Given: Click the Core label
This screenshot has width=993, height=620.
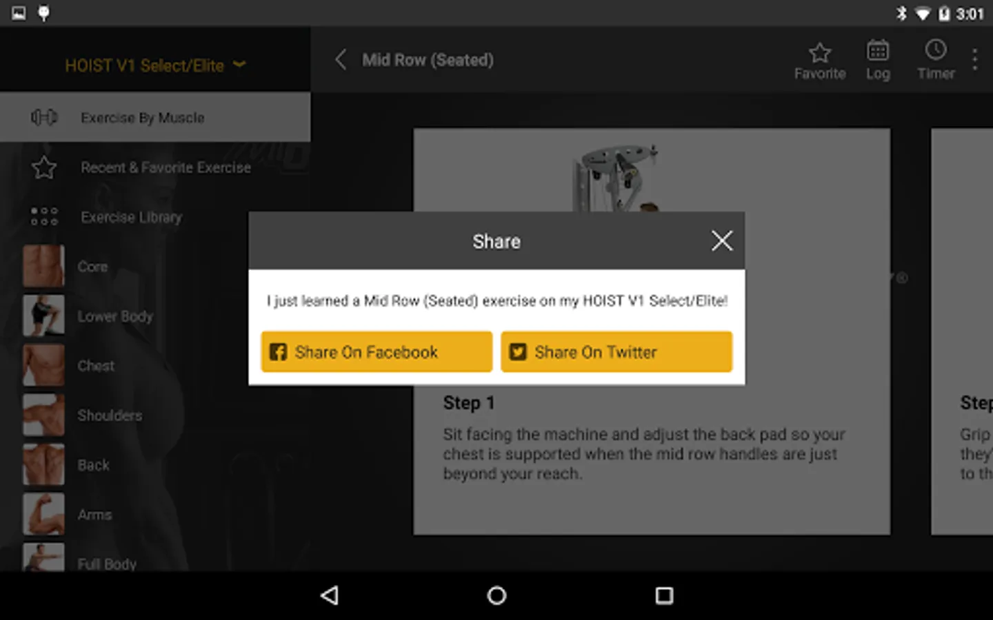Looking at the screenshot, I should point(92,267).
